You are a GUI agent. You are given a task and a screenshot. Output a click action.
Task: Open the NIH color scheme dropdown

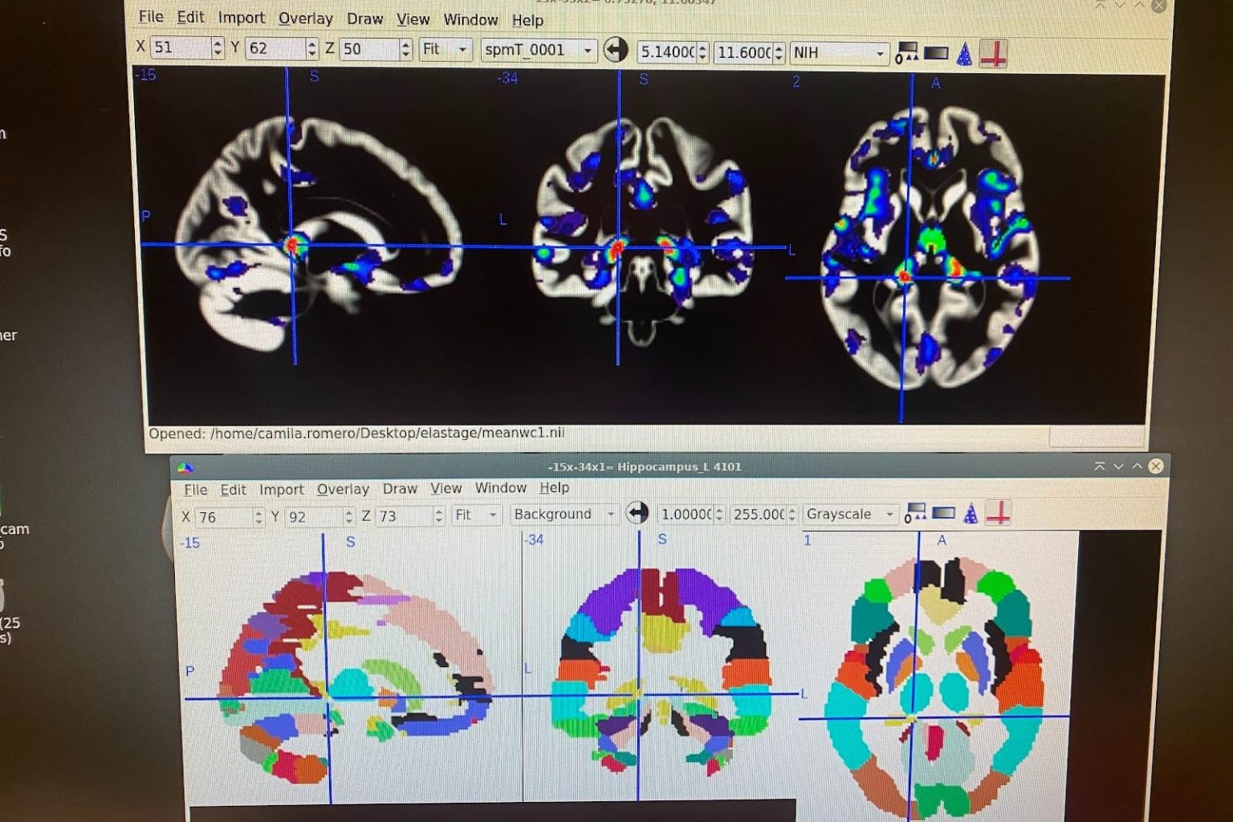coord(839,53)
